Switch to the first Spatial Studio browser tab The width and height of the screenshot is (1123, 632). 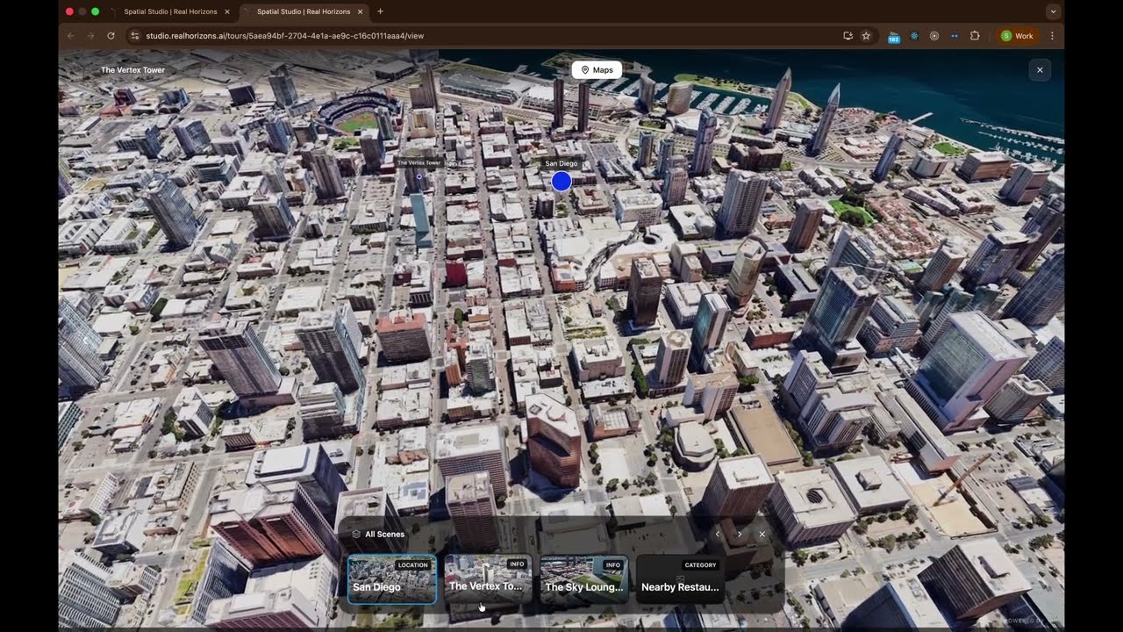pos(170,11)
